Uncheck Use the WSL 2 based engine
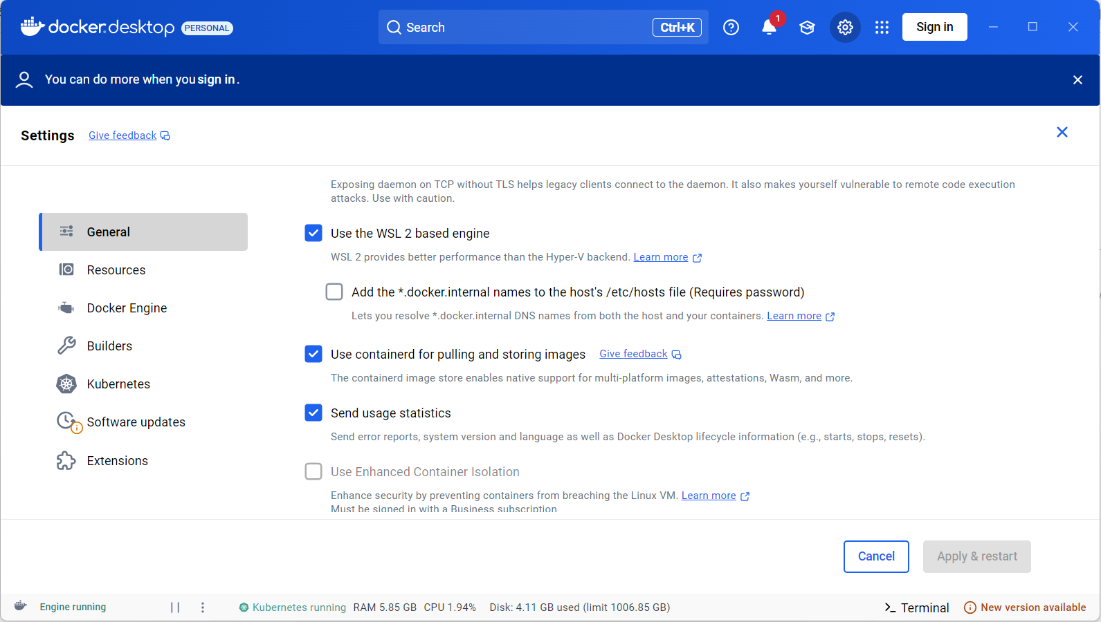The width and height of the screenshot is (1101, 622). (313, 233)
